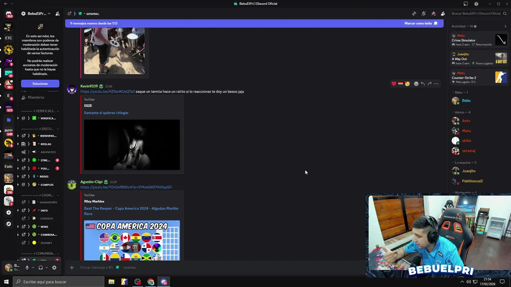Image resolution: width=511 pixels, height=287 pixels.
Task: Expand Actividad panel chevron arrow
Action: click(x=505, y=26)
